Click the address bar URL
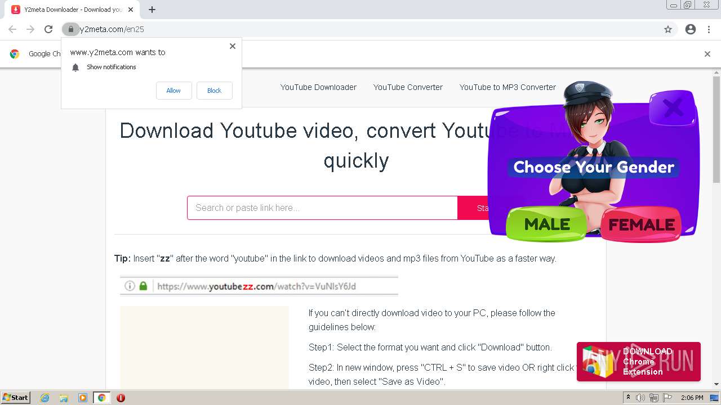Viewport: 721px width, 405px height. 112,29
